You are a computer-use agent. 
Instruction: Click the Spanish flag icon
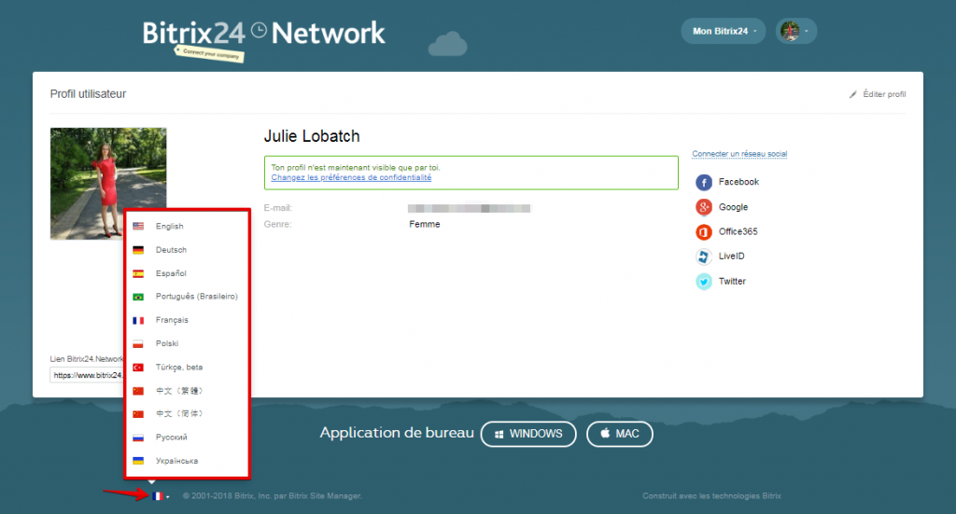coord(138,273)
